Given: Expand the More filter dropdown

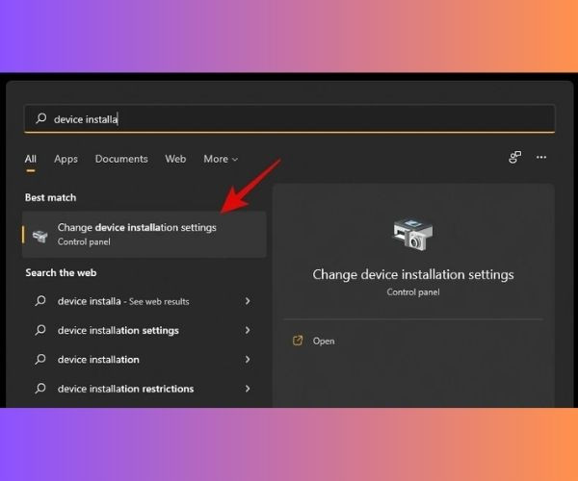Looking at the screenshot, I should coord(221,159).
